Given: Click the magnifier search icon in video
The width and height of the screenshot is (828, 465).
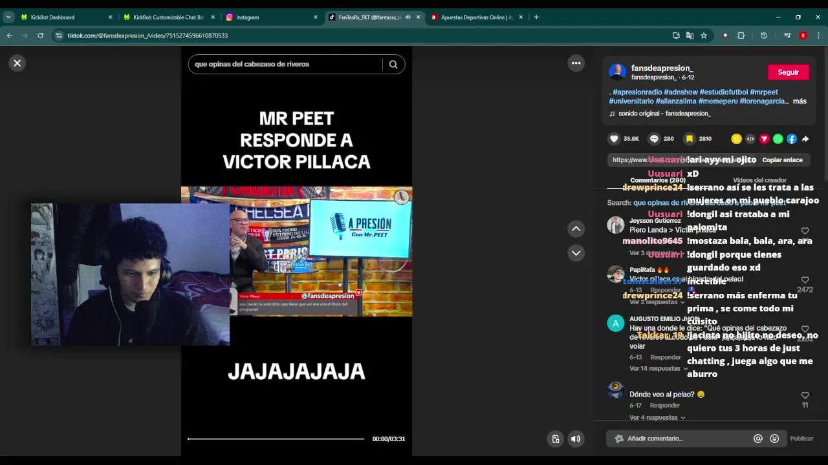Looking at the screenshot, I should [393, 64].
